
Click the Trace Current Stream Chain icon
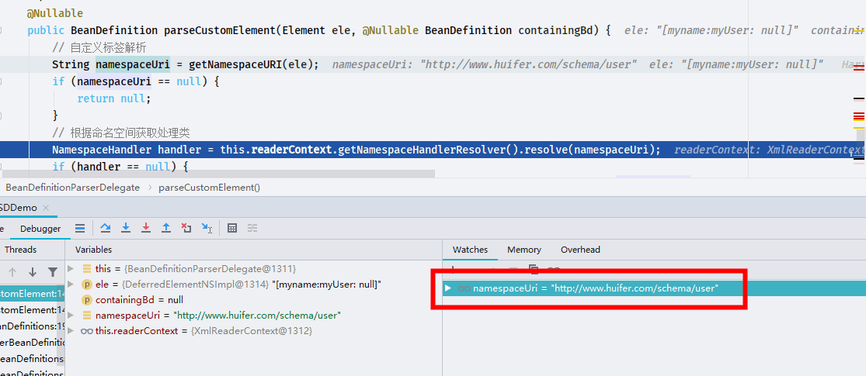pos(252,228)
